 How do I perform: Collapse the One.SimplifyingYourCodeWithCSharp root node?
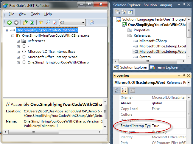pyautogui.click(x=7, y=30)
